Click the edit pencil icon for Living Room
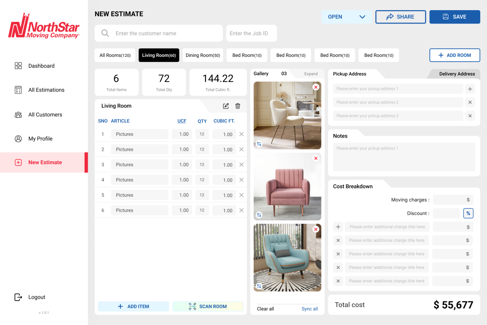487x325 pixels. (226, 106)
